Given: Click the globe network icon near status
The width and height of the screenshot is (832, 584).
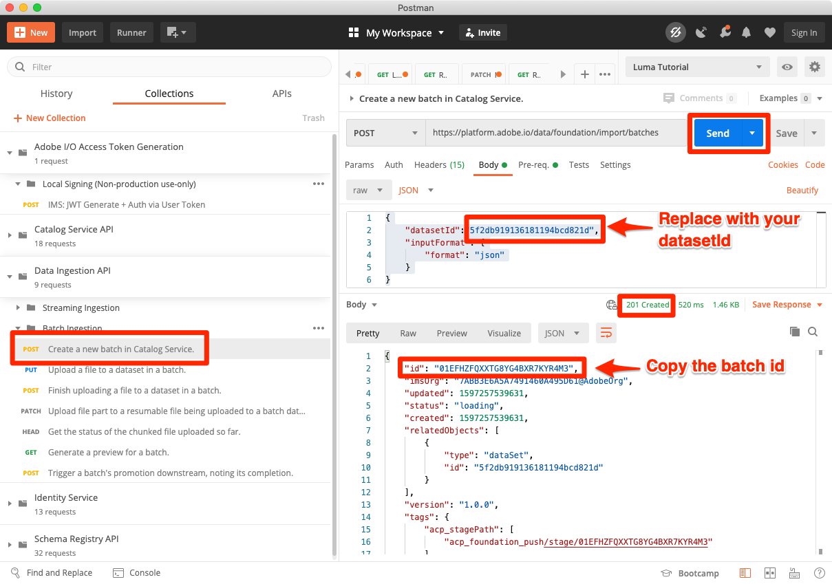Looking at the screenshot, I should [611, 305].
